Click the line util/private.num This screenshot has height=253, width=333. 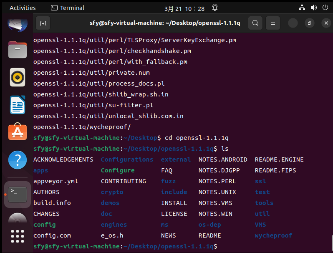click(x=91, y=73)
